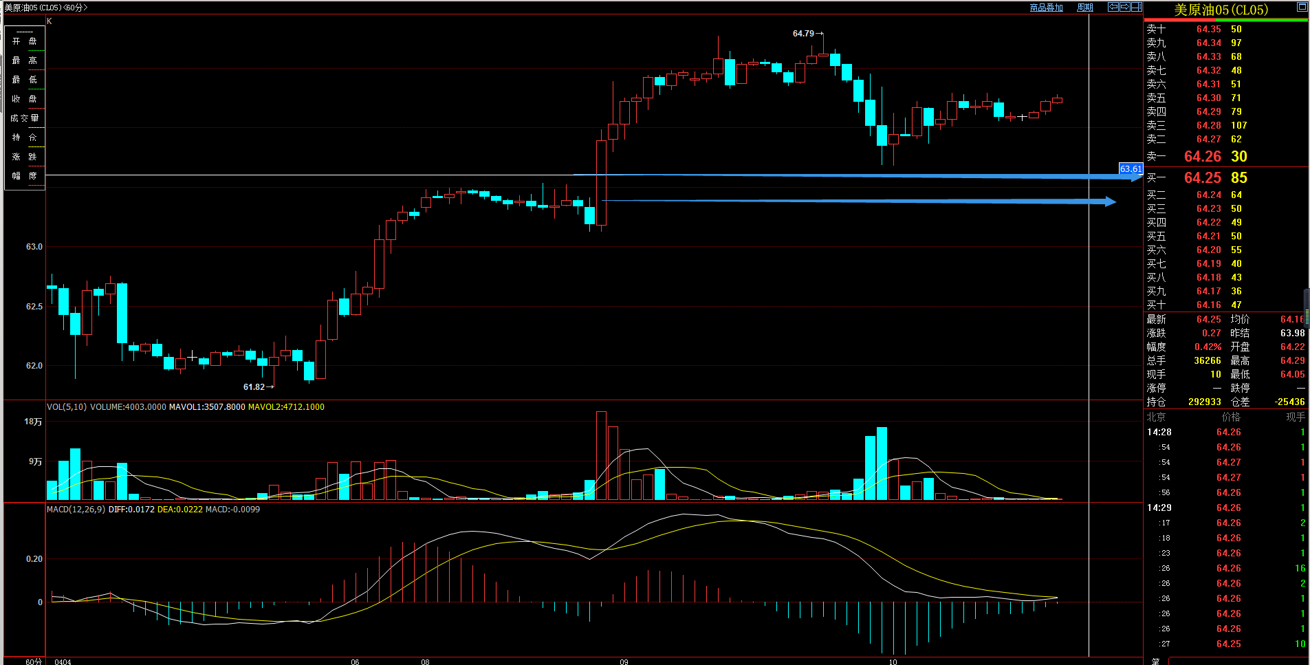Select the :27 tick at 64.25
Screen dimensions: 1310x665
coord(1226,644)
